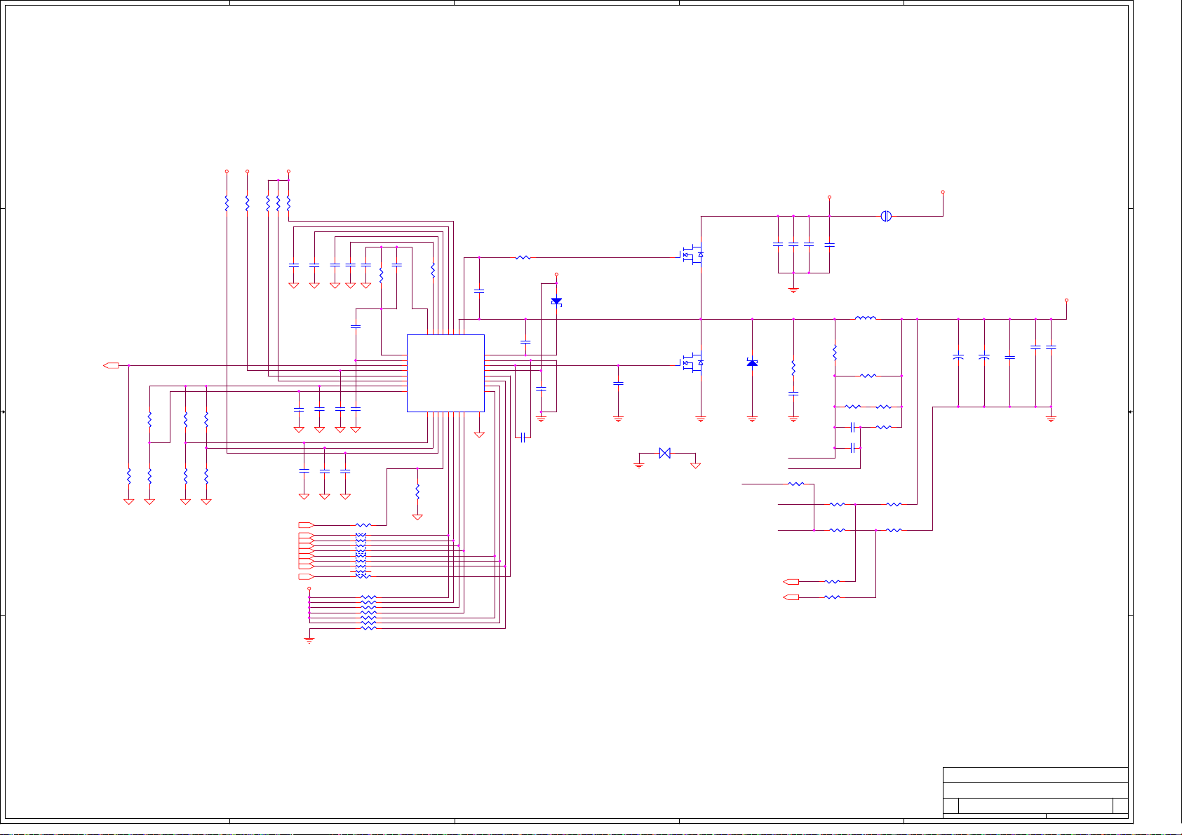Select the earth ground below pull-down resistor bank
This screenshot has height=835, width=1182.
[x=309, y=639]
